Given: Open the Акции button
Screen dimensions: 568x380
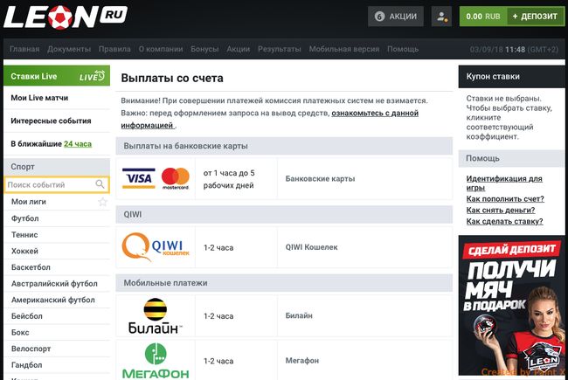Looking at the screenshot, I should pos(396,17).
